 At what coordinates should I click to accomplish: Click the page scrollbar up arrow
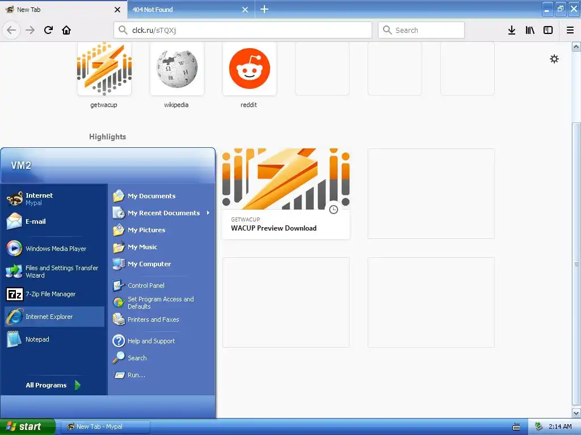[576, 46]
